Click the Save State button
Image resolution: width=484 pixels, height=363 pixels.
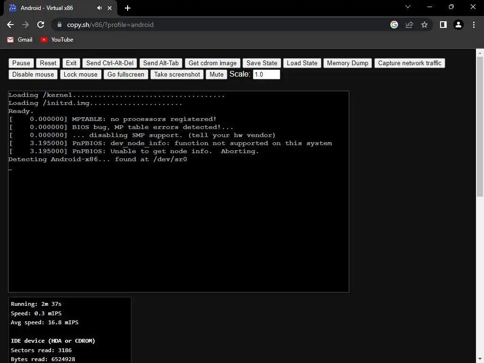click(x=262, y=63)
